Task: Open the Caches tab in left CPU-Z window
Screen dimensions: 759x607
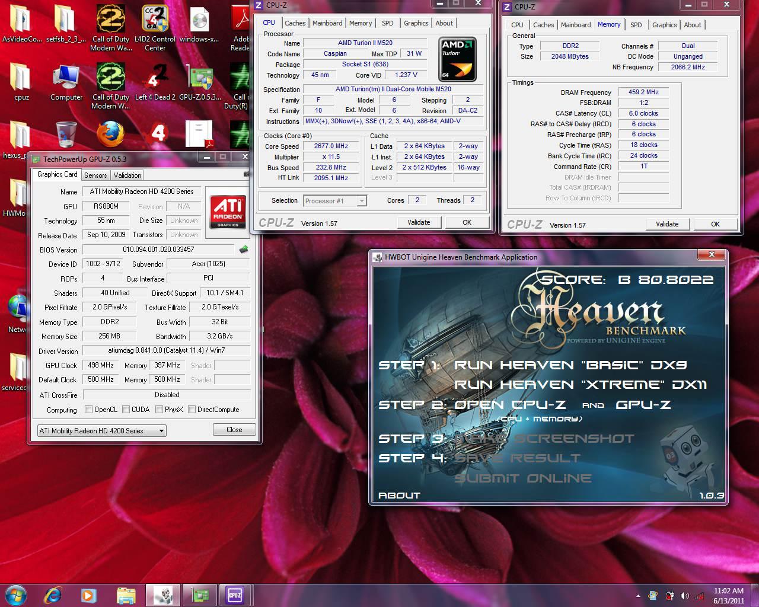Action: tap(295, 23)
